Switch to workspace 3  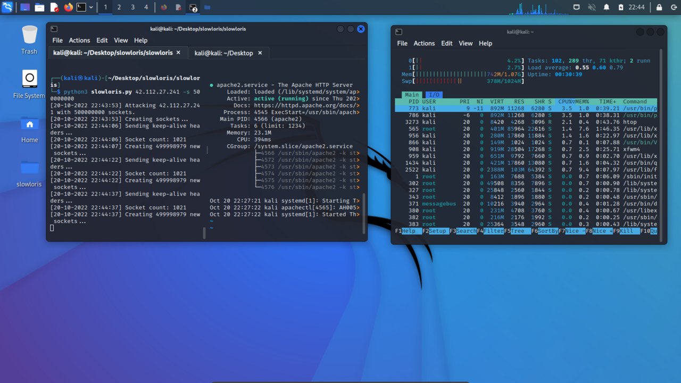(x=132, y=7)
